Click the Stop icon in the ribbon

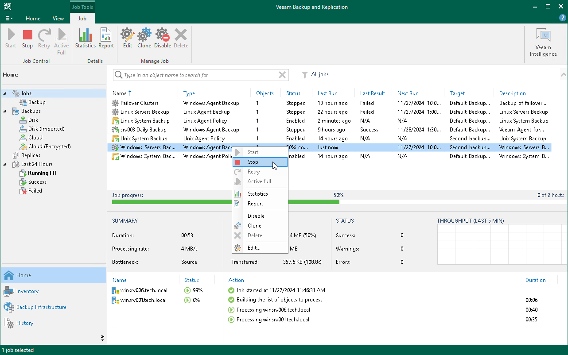[x=27, y=38]
